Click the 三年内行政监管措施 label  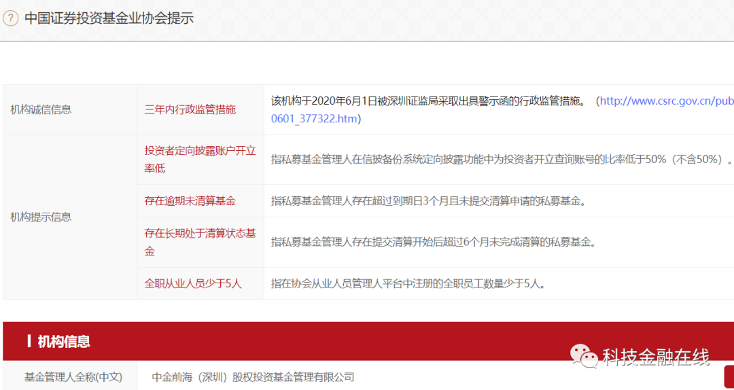coord(190,110)
